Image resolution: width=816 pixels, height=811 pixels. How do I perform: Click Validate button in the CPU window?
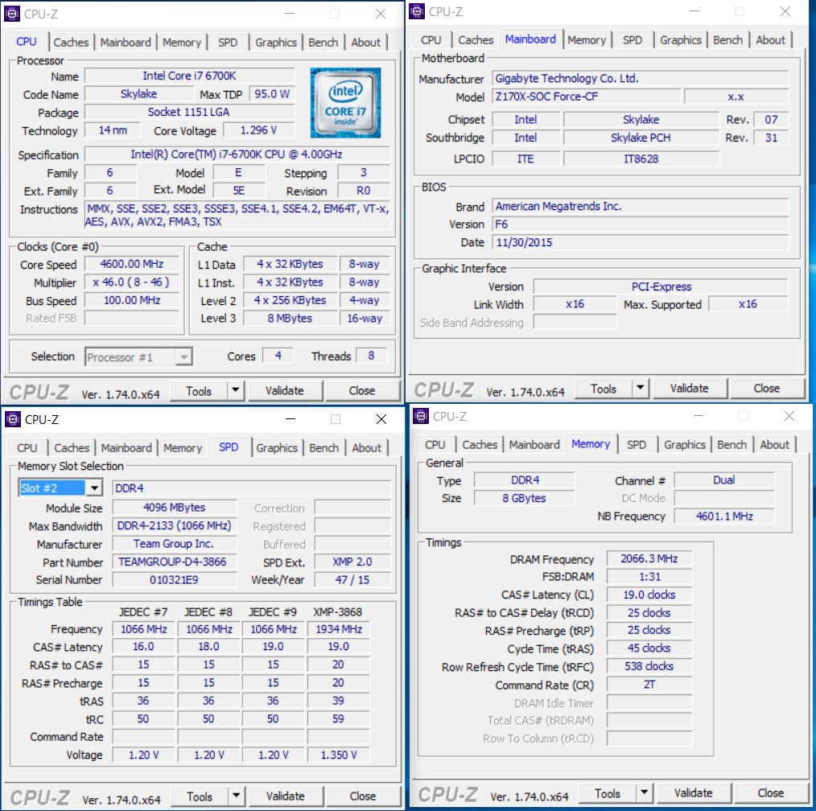point(285,391)
